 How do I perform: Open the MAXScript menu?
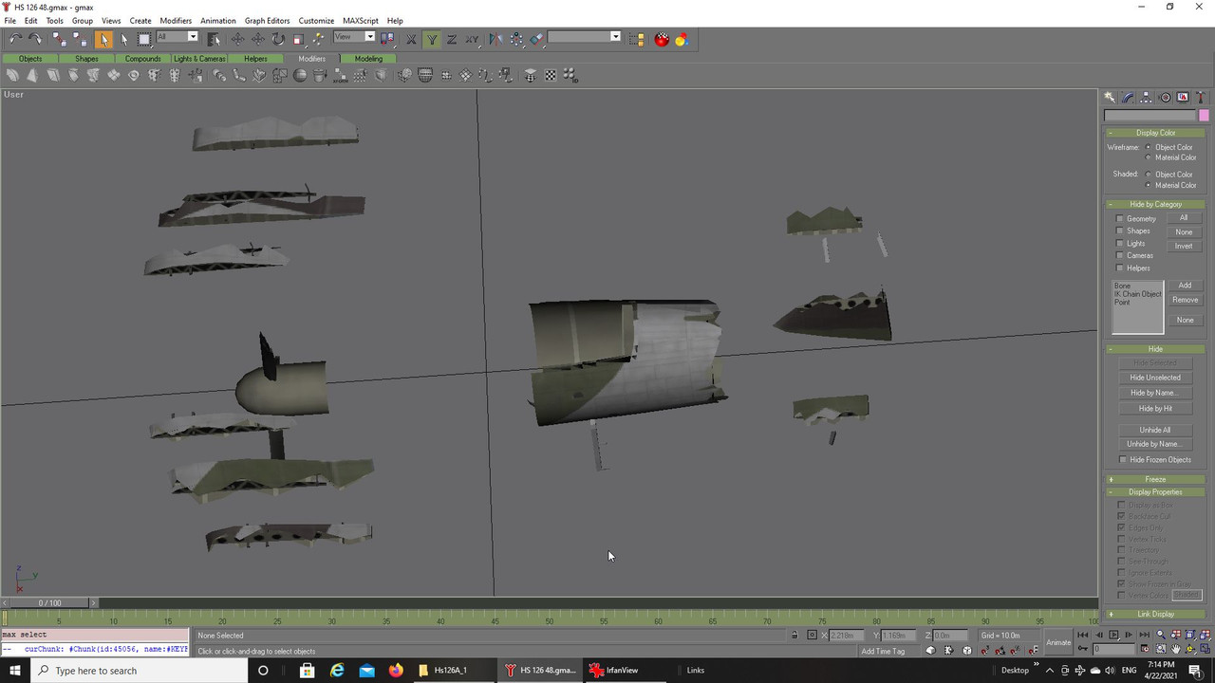(360, 20)
